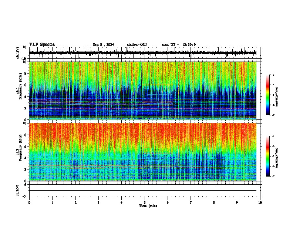Click the -7 label on ch.1 color scale
293x227 pixels.
273,115
